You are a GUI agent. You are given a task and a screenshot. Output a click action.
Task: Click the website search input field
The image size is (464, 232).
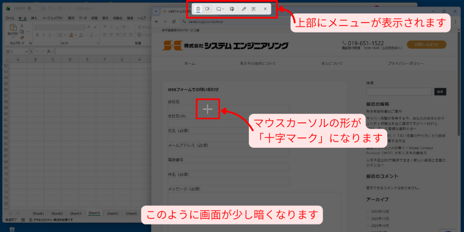click(399, 92)
